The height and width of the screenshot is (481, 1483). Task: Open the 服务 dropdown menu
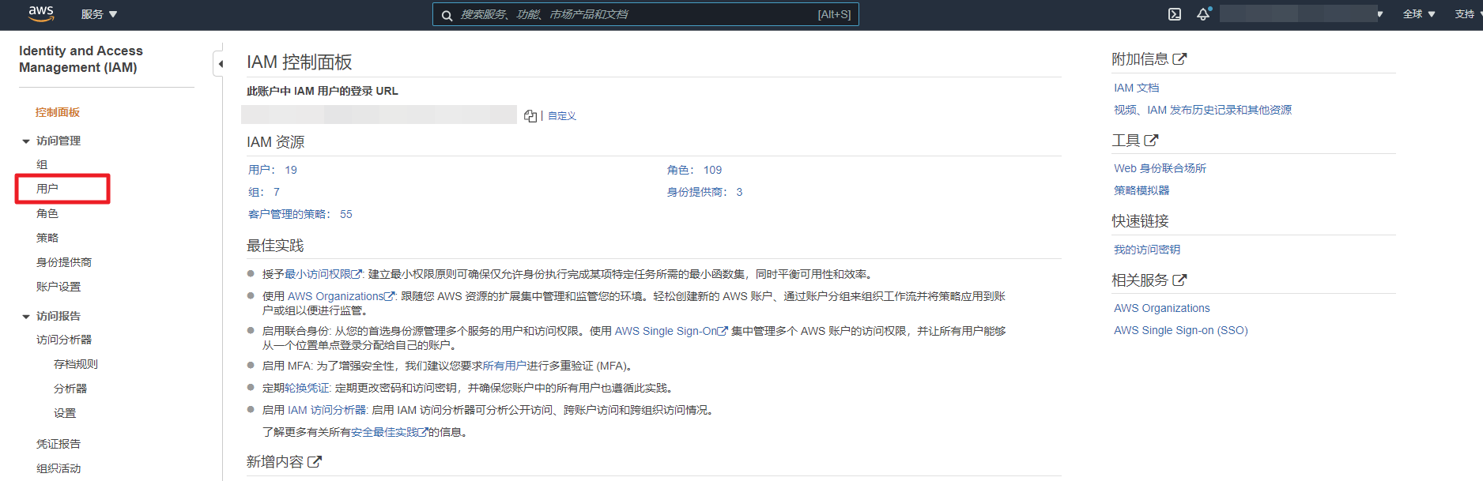[99, 14]
